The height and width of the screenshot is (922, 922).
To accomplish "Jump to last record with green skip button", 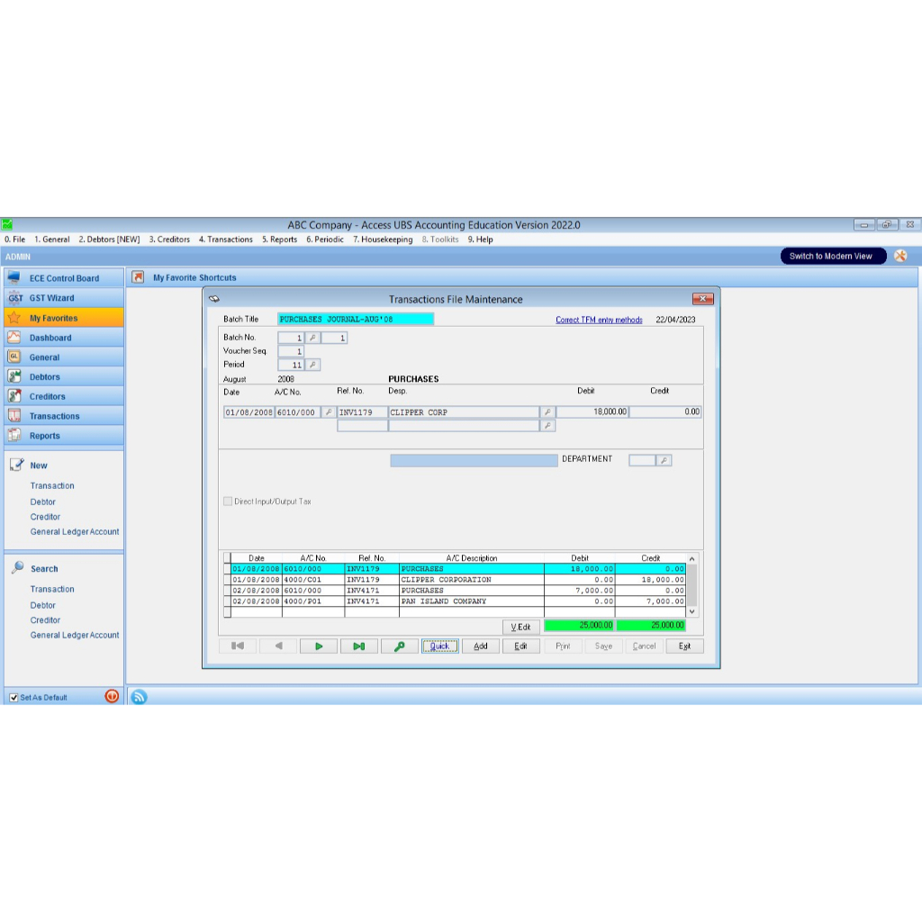I will (359, 646).
